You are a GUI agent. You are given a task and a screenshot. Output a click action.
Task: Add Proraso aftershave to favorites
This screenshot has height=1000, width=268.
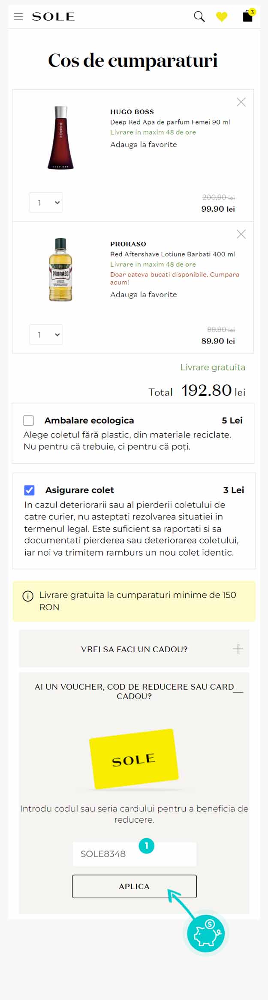pos(144,295)
